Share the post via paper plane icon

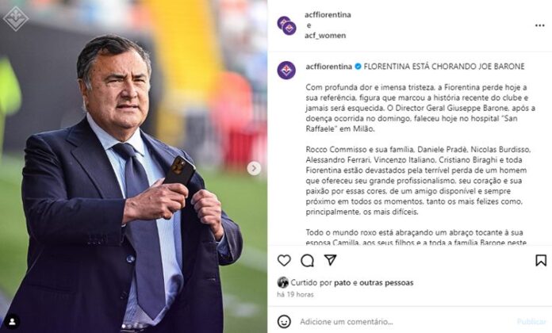click(x=332, y=260)
